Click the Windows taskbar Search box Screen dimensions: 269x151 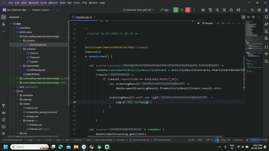pos(29,147)
